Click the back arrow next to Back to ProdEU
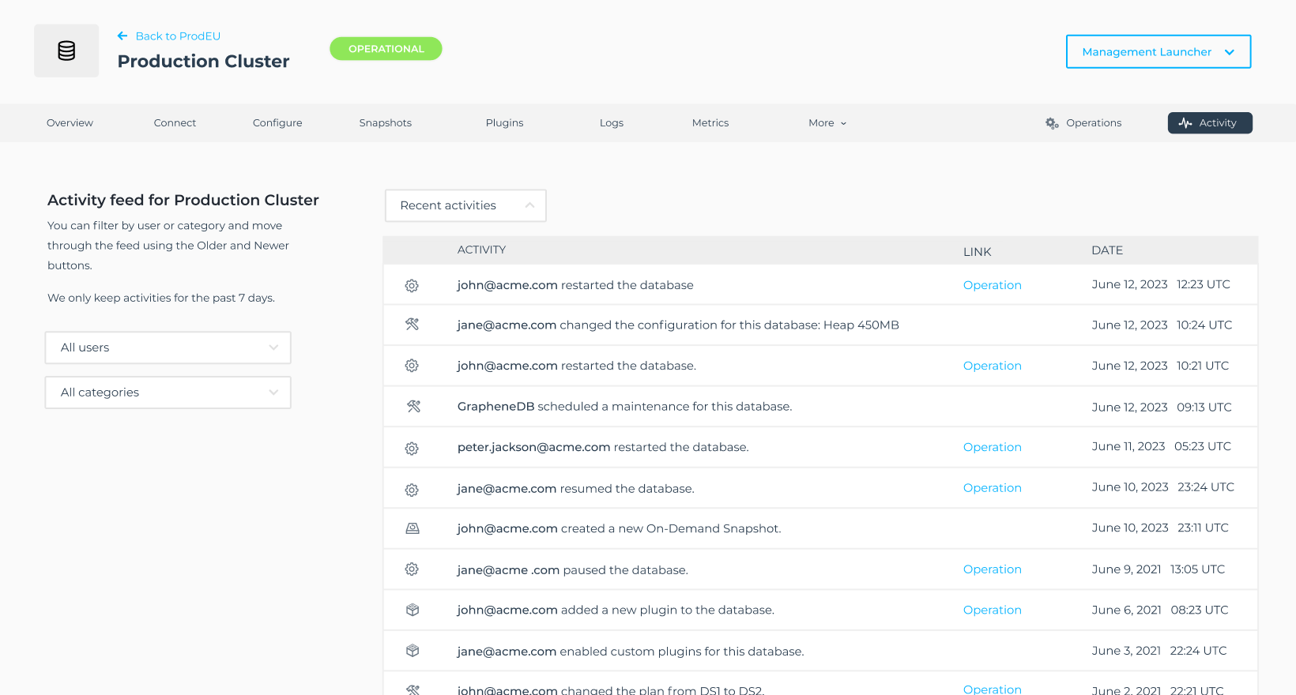Screen dimensions: 1296x695 coord(122,36)
